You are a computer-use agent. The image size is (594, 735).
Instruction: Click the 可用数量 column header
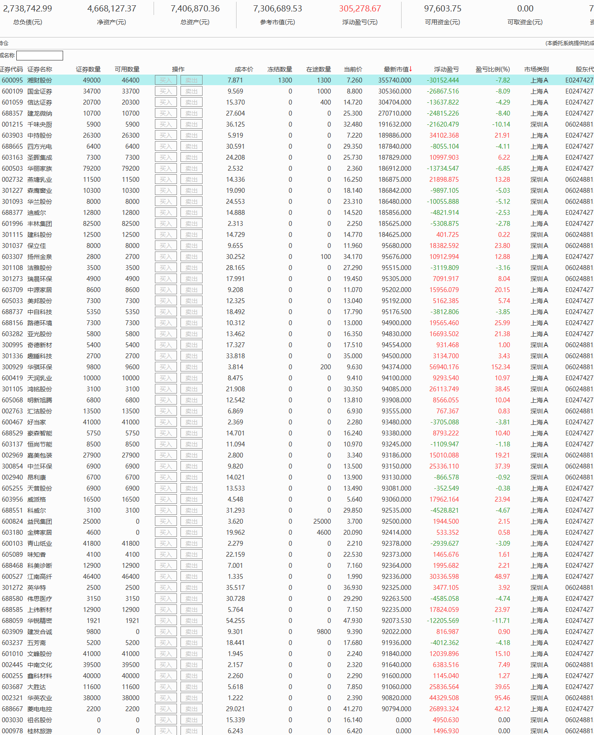127,69
